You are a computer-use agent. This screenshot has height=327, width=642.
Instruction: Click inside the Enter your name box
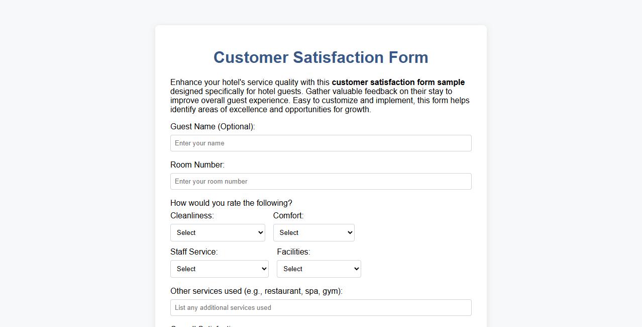coord(320,143)
